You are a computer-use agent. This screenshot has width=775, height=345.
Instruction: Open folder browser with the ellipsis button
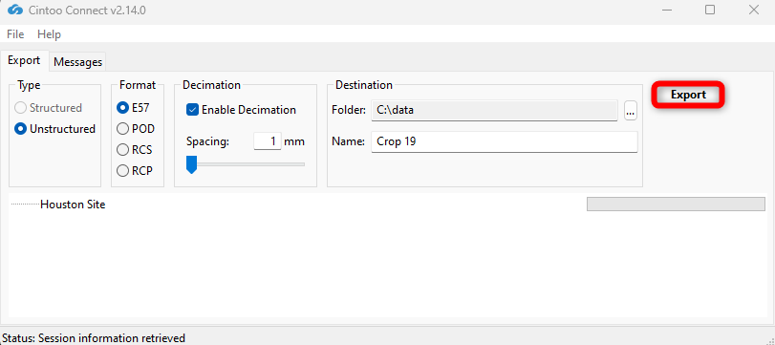(630, 111)
